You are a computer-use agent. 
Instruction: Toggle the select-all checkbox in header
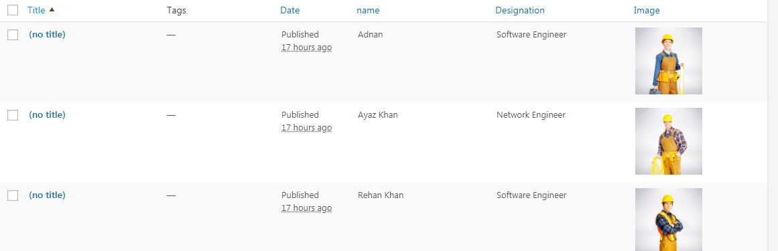point(13,10)
